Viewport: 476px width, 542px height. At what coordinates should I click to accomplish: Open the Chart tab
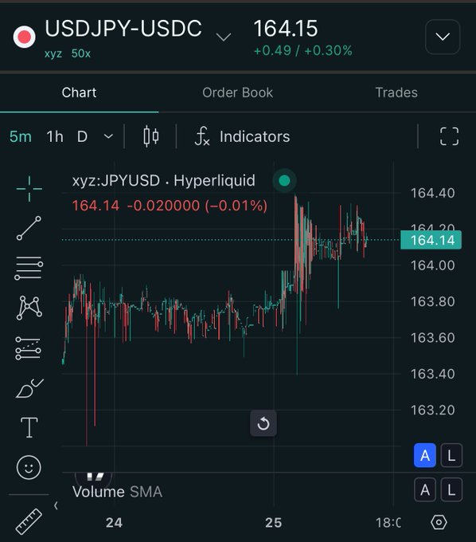[x=79, y=92]
